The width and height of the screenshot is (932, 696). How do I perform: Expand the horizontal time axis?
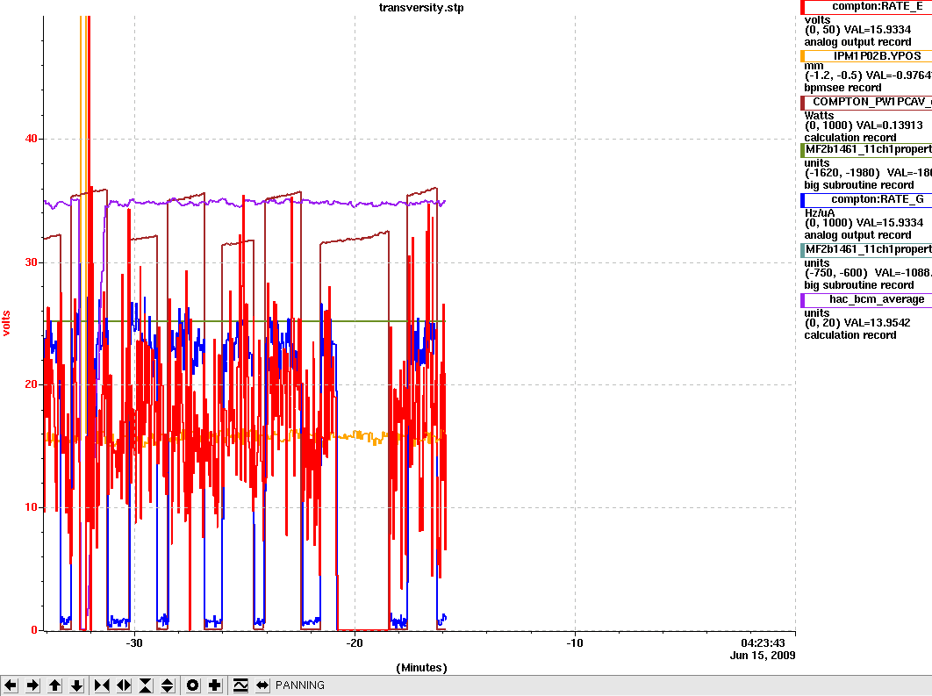(124, 685)
